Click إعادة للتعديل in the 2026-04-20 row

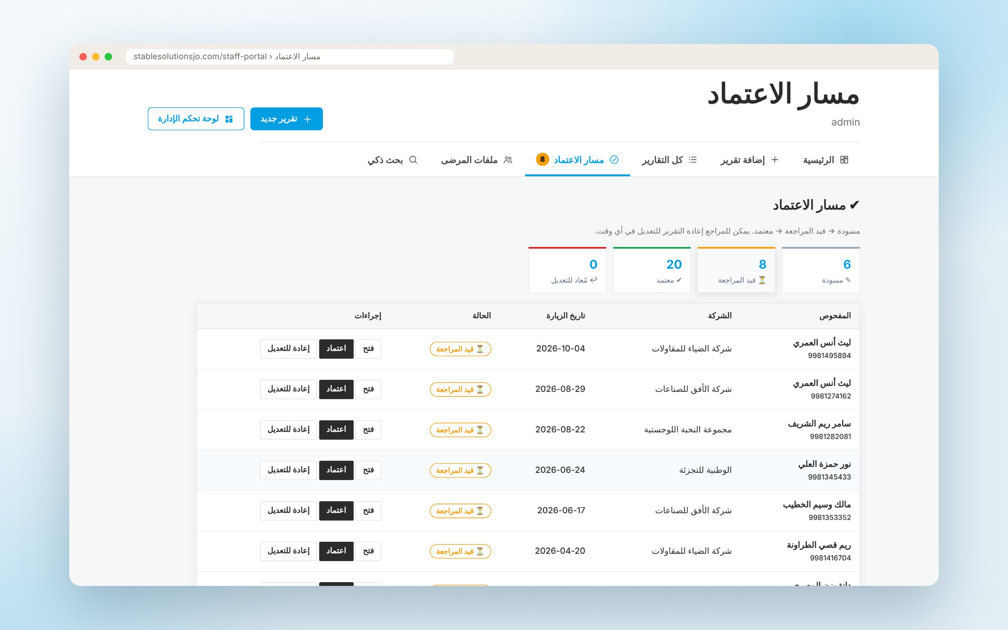pos(289,551)
